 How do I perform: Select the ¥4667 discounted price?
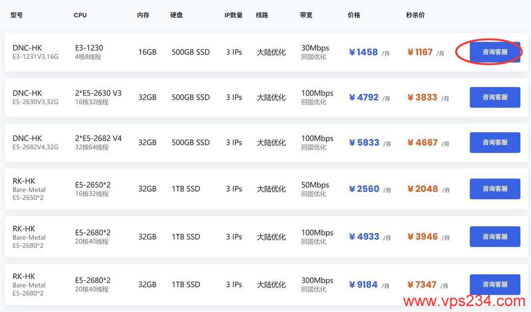click(x=422, y=142)
